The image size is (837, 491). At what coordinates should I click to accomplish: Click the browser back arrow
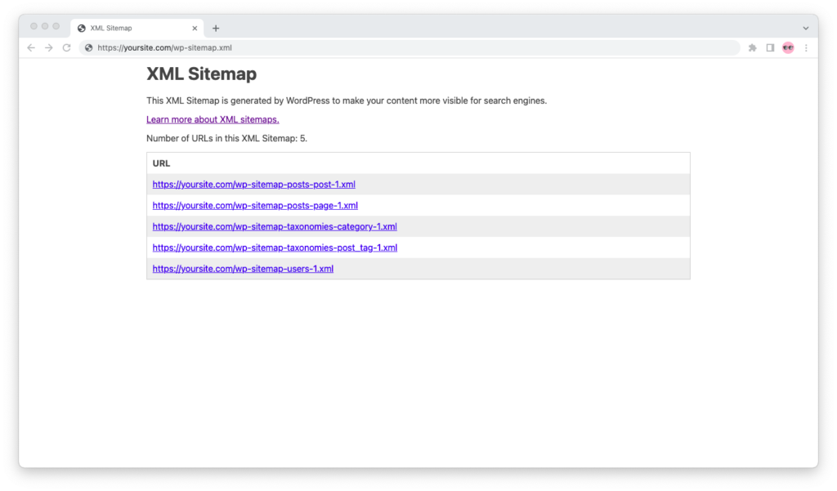coord(31,48)
